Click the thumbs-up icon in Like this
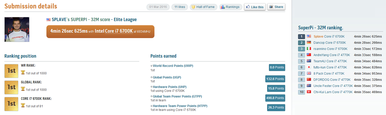This screenshot has height=115, width=386. 248,7
